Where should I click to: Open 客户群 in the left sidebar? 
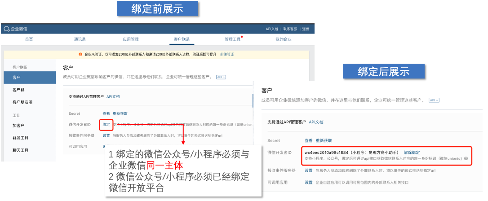pos(19,90)
